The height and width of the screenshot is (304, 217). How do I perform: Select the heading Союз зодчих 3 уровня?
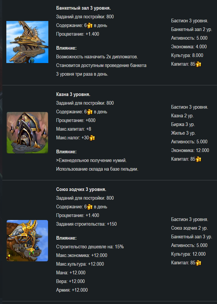click(x=81, y=189)
